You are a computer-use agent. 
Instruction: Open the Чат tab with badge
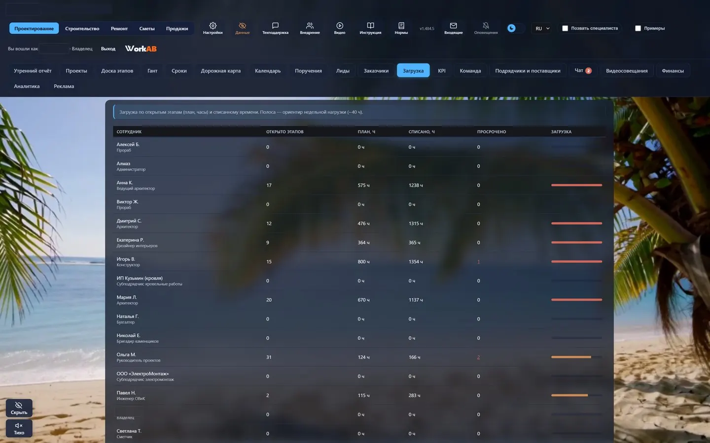[x=583, y=71]
